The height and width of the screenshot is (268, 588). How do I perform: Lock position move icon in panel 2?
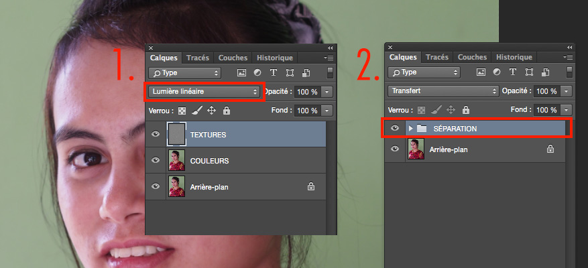(x=451, y=110)
